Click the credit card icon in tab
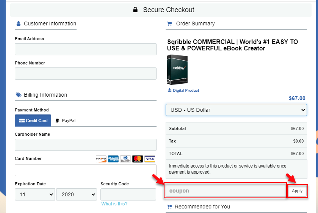The height and width of the screenshot is (213, 318). coord(22,121)
